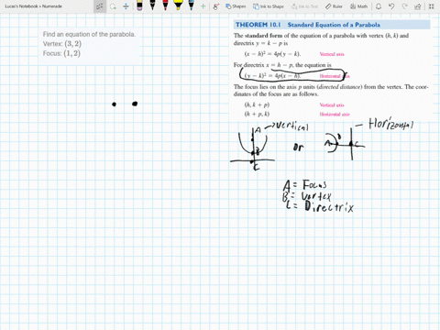The height and width of the screenshot is (330, 440).
Task: Redo the last action
Action: pyautogui.click(x=404, y=6)
